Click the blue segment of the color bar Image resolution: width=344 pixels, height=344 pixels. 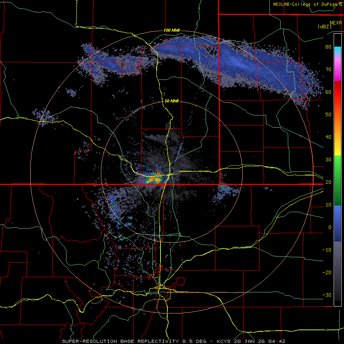pos(338,223)
